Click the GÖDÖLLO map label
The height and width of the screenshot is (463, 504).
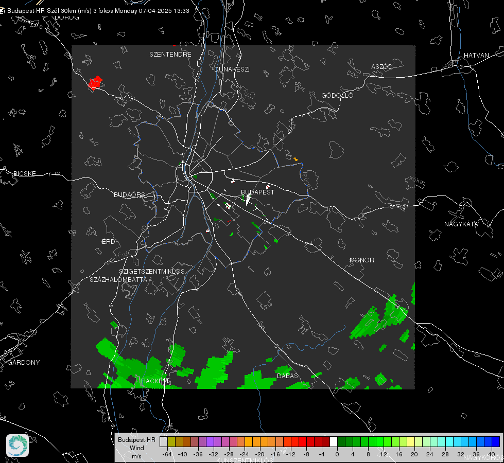click(x=337, y=95)
